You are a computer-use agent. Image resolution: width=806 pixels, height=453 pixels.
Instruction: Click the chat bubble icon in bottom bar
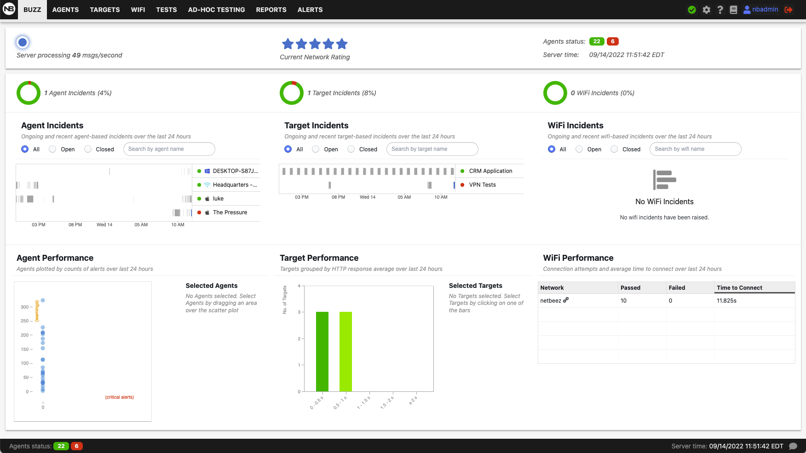pos(793,446)
